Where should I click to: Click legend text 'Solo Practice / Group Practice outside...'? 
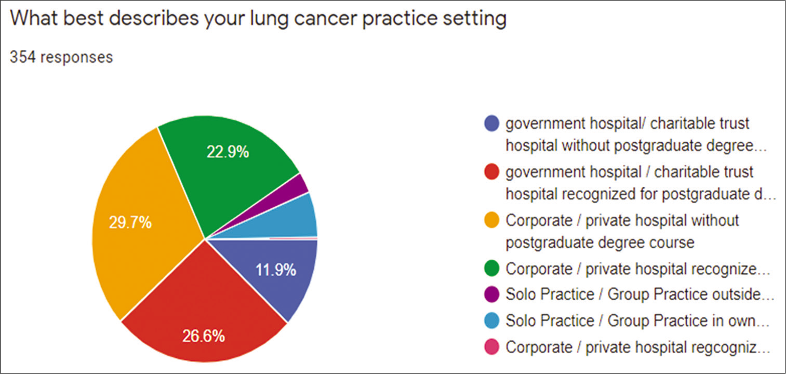[x=640, y=295]
